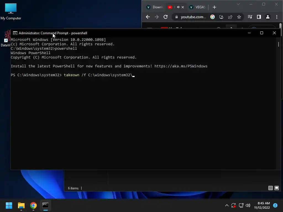The image size is (283, 212).
Task: Open the Chrome side panel
Action: point(259,17)
